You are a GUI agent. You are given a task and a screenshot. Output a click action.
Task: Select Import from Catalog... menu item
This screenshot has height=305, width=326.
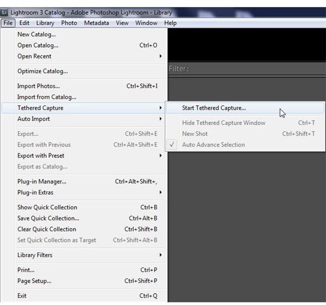point(84,97)
